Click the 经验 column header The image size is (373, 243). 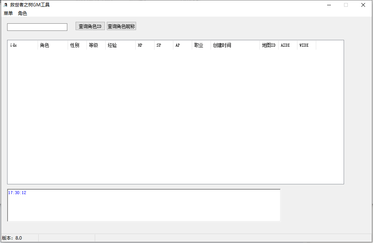click(121, 45)
